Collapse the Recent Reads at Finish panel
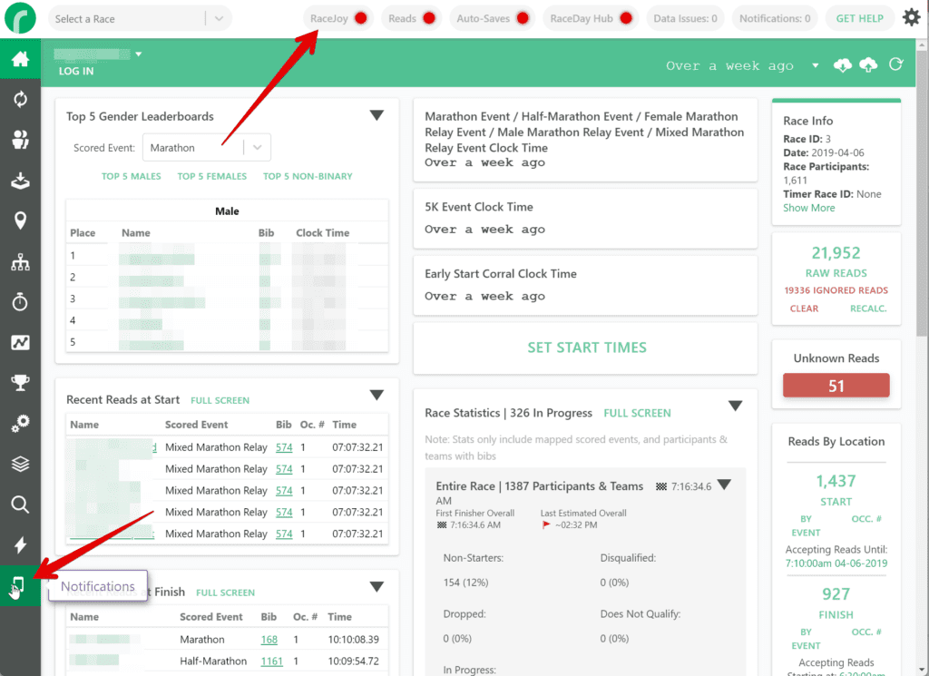This screenshot has width=929, height=676. 376,587
